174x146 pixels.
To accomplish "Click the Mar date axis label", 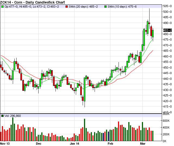I will (x=143, y=144).
